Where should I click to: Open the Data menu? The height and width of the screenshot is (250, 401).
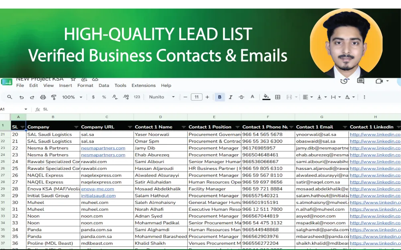(x=104, y=85)
